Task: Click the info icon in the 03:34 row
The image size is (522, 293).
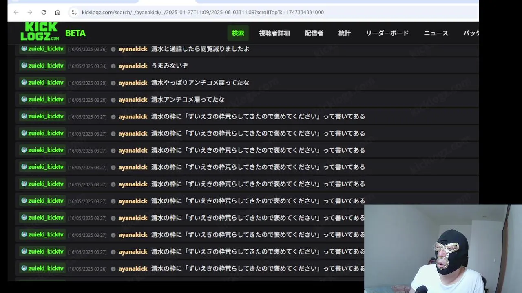Action: point(113,66)
